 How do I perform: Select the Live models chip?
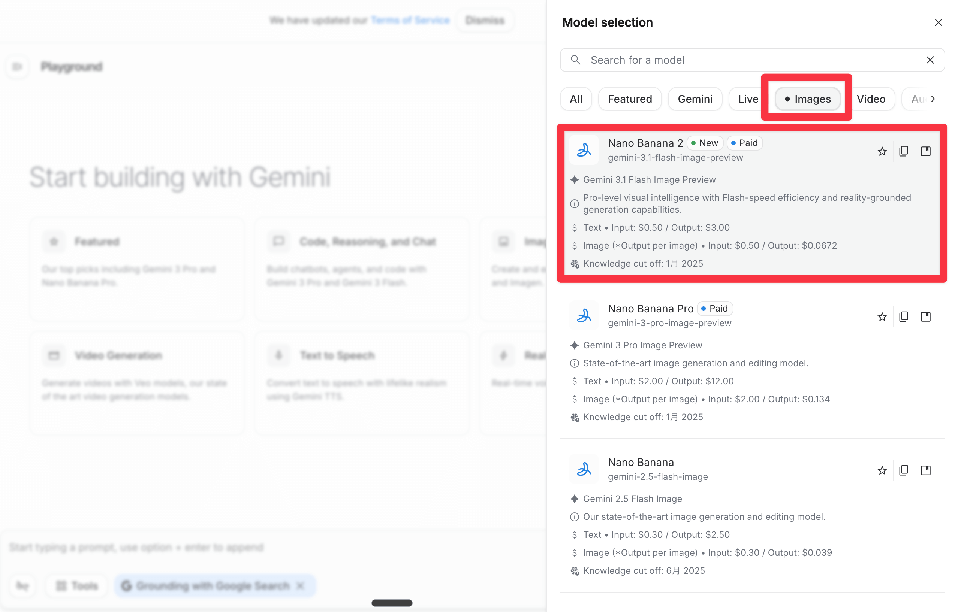747,99
